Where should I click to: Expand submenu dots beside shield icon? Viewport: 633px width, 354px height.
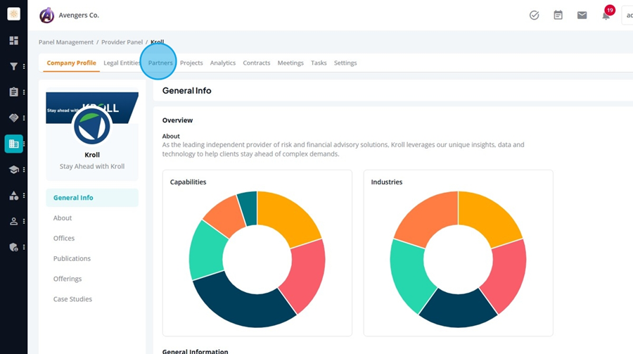coord(24,247)
